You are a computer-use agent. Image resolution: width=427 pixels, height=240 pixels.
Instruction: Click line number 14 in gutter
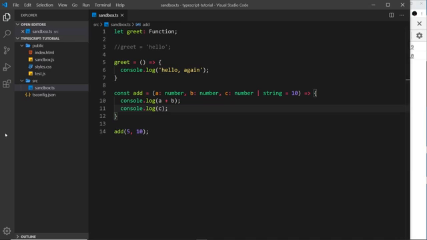click(x=102, y=131)
